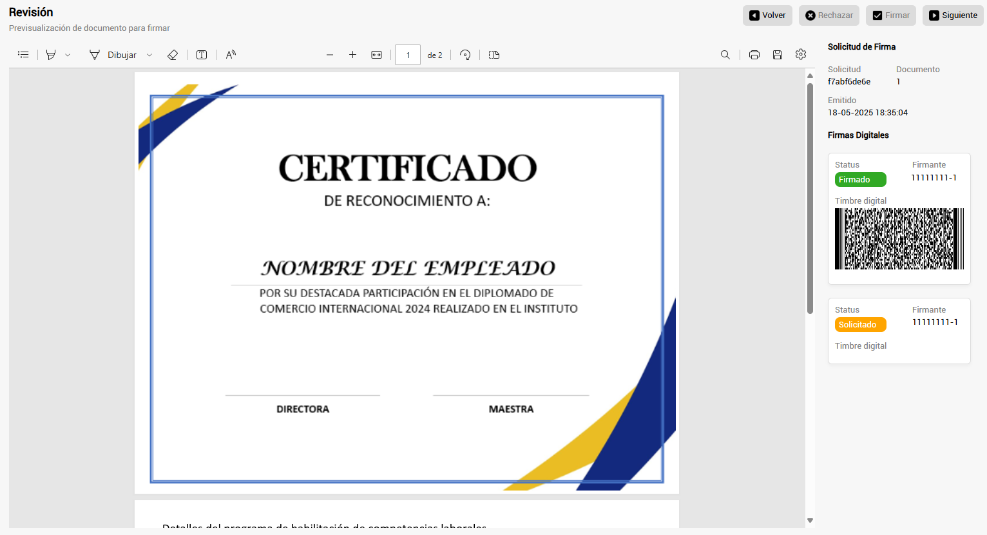Click the page number input field
The width and height of the screenshot is (987, 535).
pyautogui.click(x=408, y=55)
